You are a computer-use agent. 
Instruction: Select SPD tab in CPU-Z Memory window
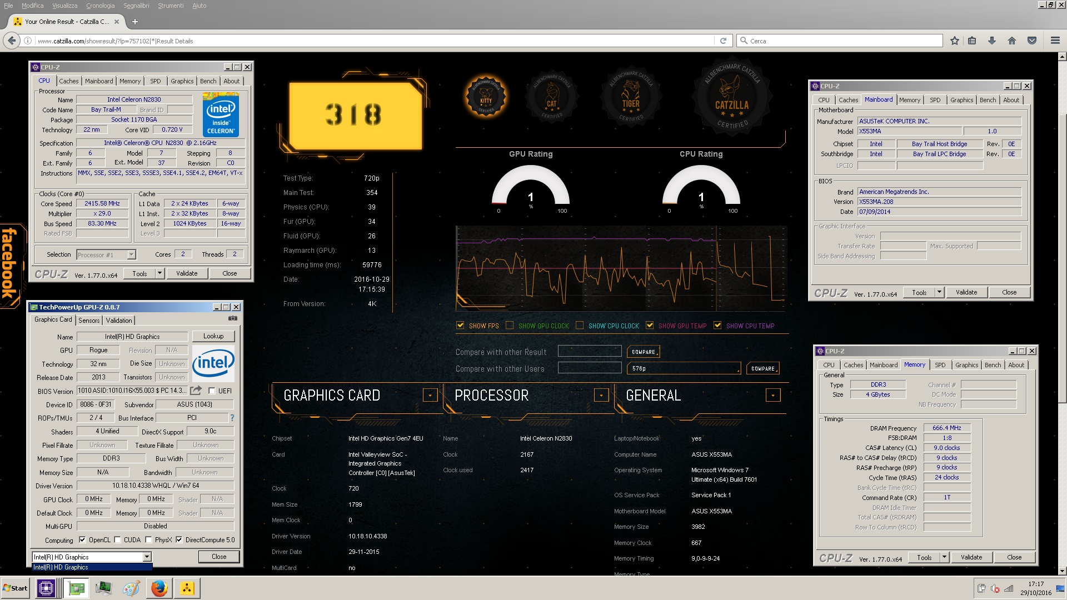tap(940, 365)
